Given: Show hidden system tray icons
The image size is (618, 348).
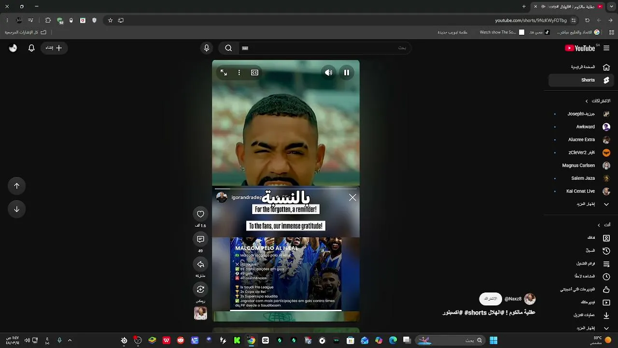Looking at the screenshot, I should tap(70, 340).
